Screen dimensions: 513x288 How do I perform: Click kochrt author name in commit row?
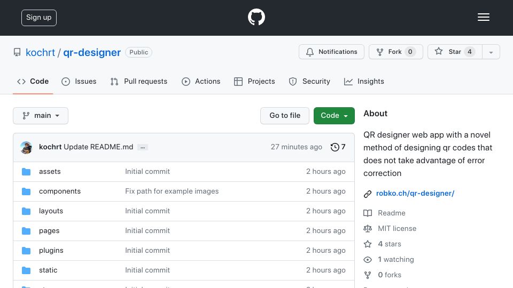tap(50, 147)
